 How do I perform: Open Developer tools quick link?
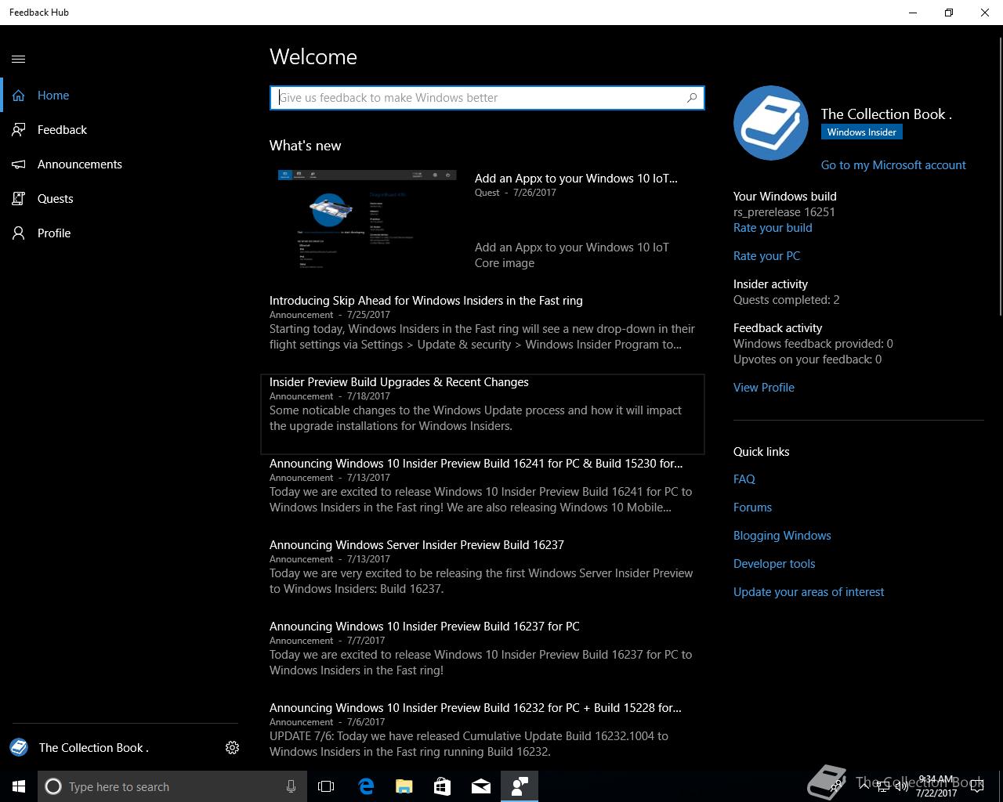tap(774, 564)
